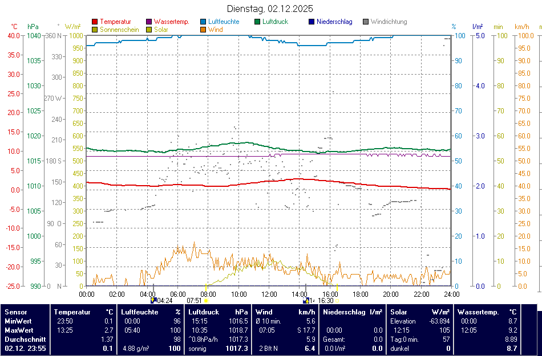Click the dark blue Niederschlag legend swatch
The image size is (542, 356).
coord(312,22)
